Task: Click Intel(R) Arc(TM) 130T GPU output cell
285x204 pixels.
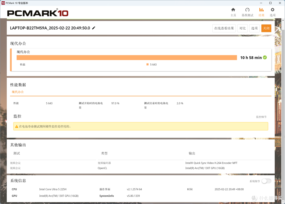Action: pyautogui.click(x=205, y=168)
